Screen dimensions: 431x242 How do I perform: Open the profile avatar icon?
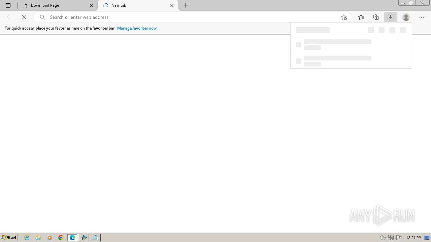coord(406,17)
